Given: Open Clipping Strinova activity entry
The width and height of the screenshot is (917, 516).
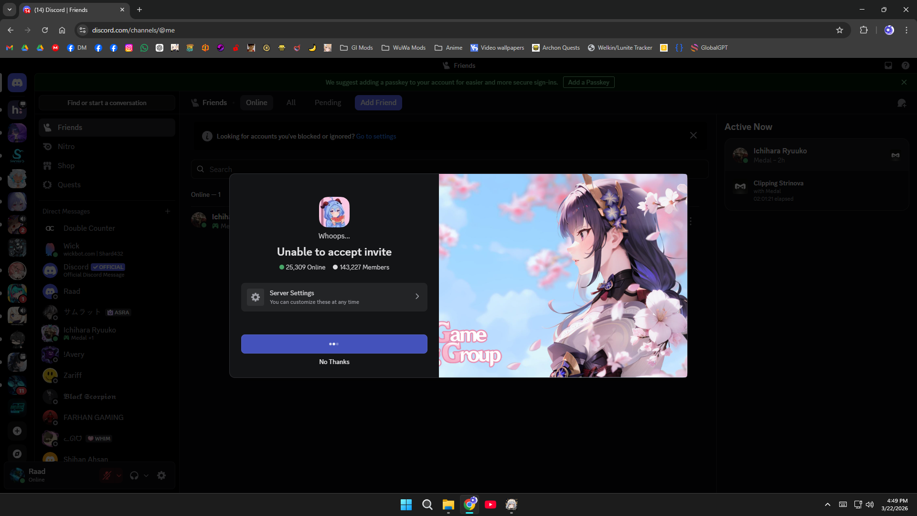Looking at the screenshot, I should pos(817,190).
